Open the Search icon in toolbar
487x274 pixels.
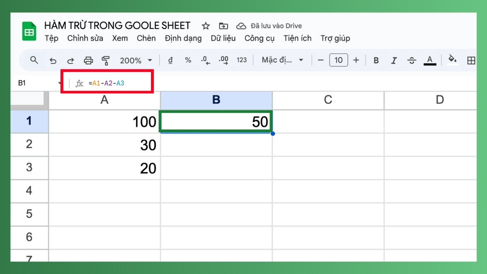tap(34, 60)
